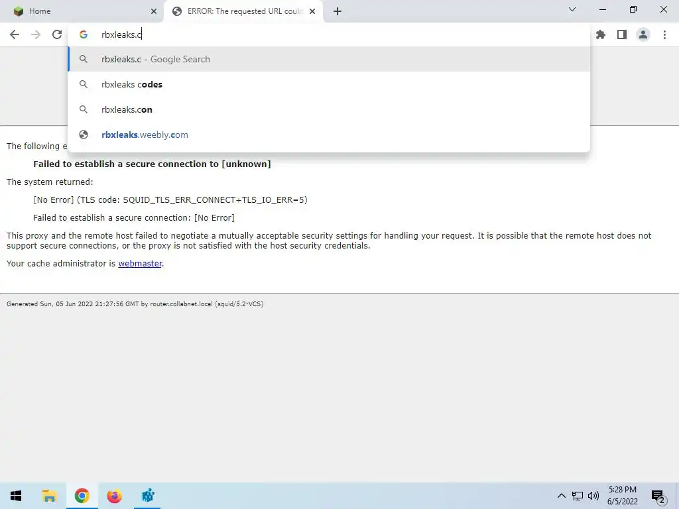Show hidden system tray icons
This screenshot has height=509, width=679.
[561, 496]
